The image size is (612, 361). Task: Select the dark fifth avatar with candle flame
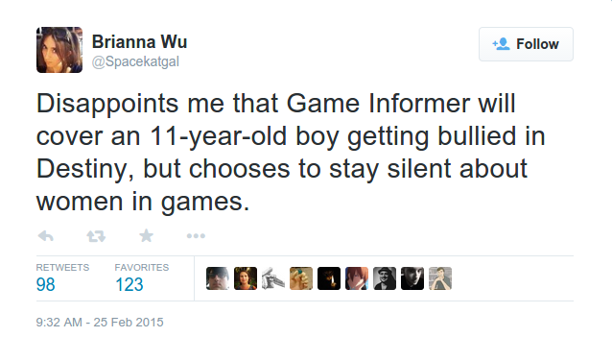point(329,278)
